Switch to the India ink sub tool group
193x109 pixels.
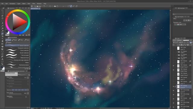[27, 40]
